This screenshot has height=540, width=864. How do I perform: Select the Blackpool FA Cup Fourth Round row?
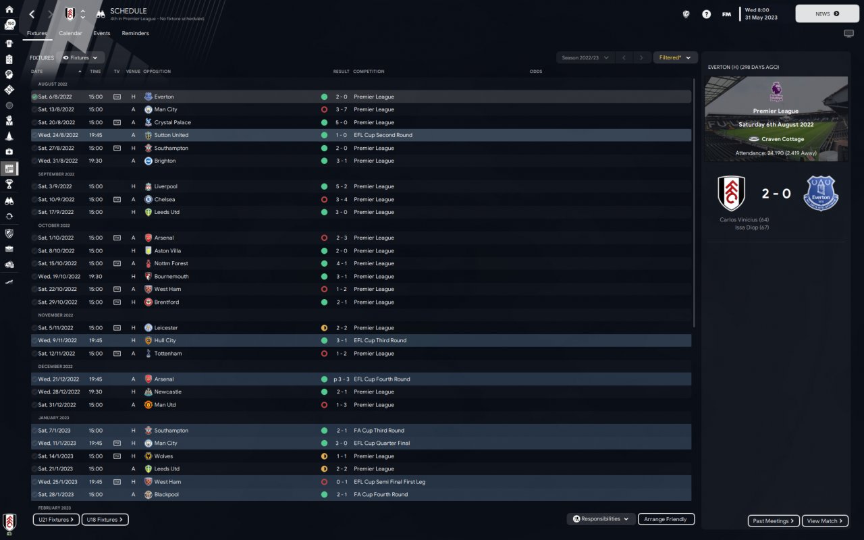361,495
